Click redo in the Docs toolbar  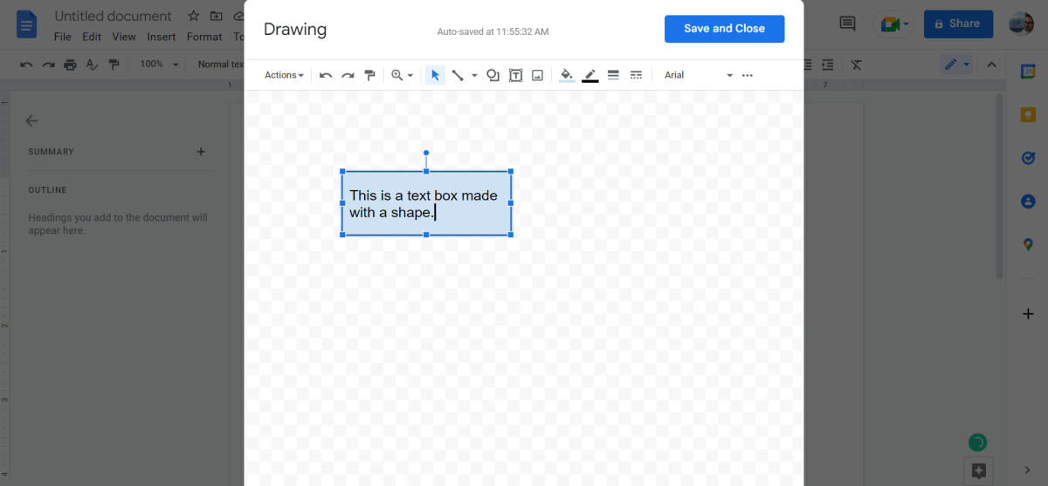click(x=48, y=65)
